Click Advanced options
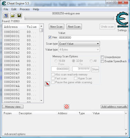Screen dimensions: 130x138 (x=15, y=134)
